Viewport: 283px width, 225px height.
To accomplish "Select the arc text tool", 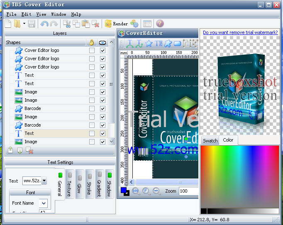I will pos(129,44).
